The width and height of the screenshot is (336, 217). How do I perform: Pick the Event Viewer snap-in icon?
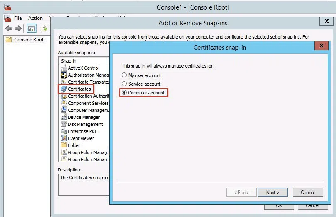coord(64,138)
